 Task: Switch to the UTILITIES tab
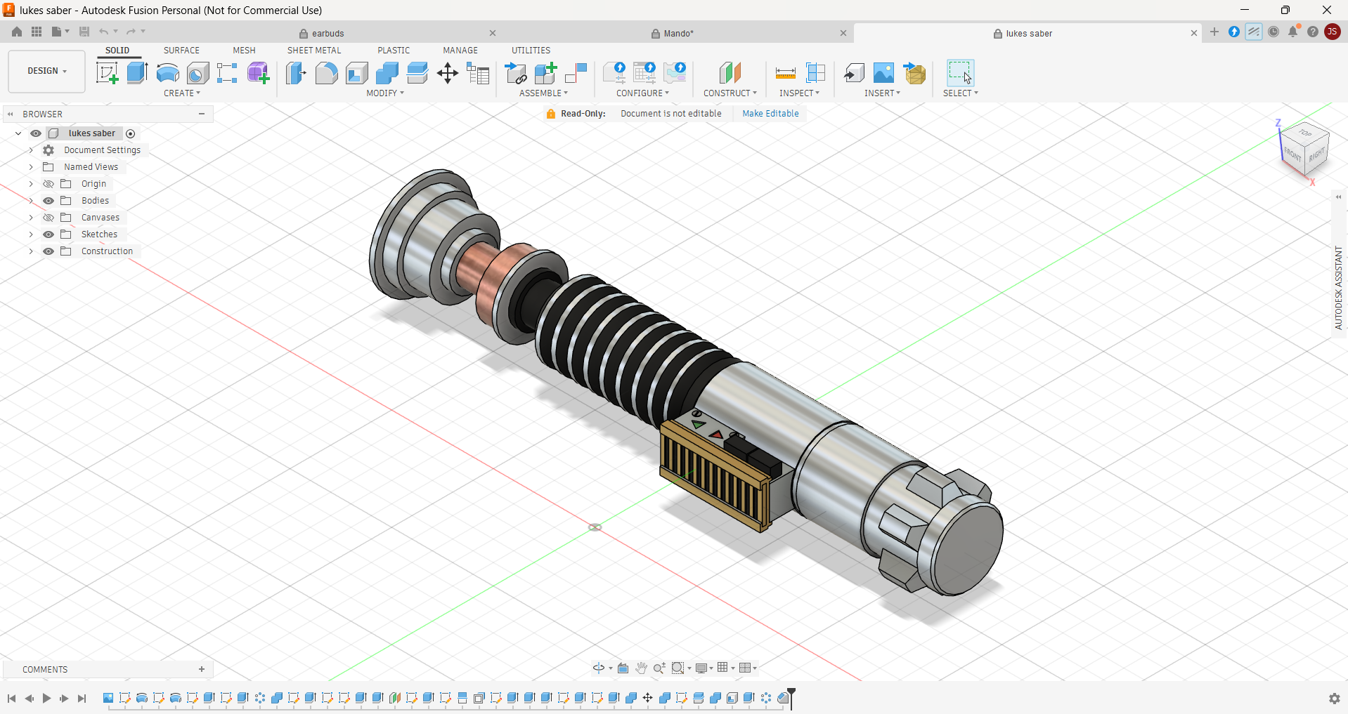click(531, 51)
